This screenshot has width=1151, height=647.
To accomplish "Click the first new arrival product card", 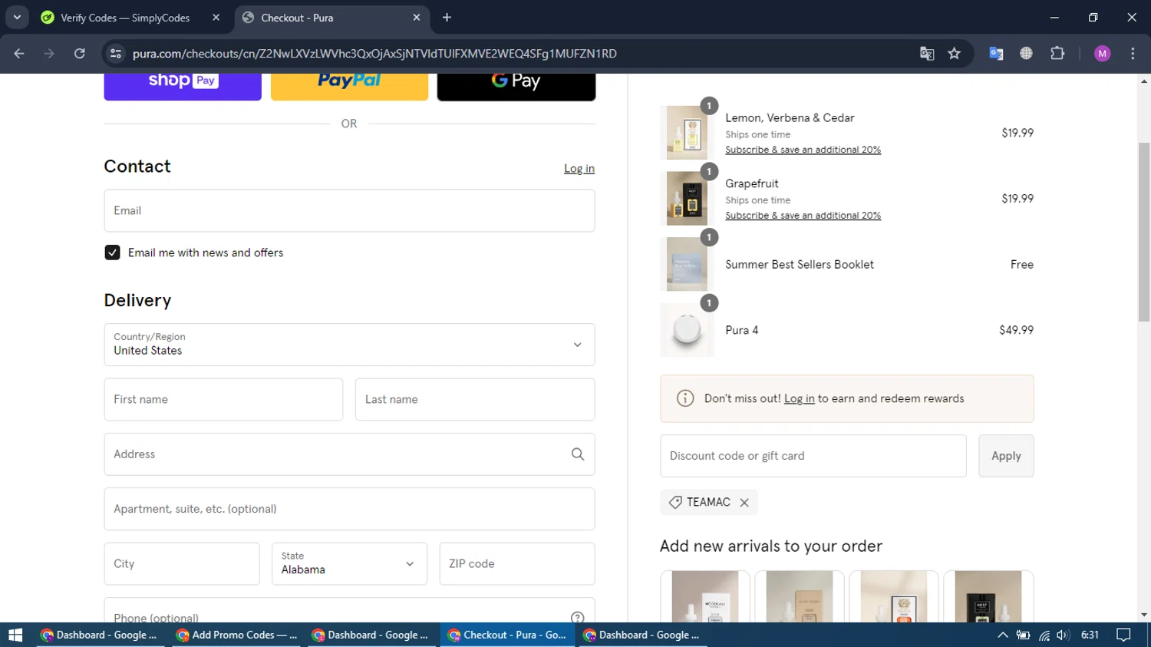I will click(705, 596).
